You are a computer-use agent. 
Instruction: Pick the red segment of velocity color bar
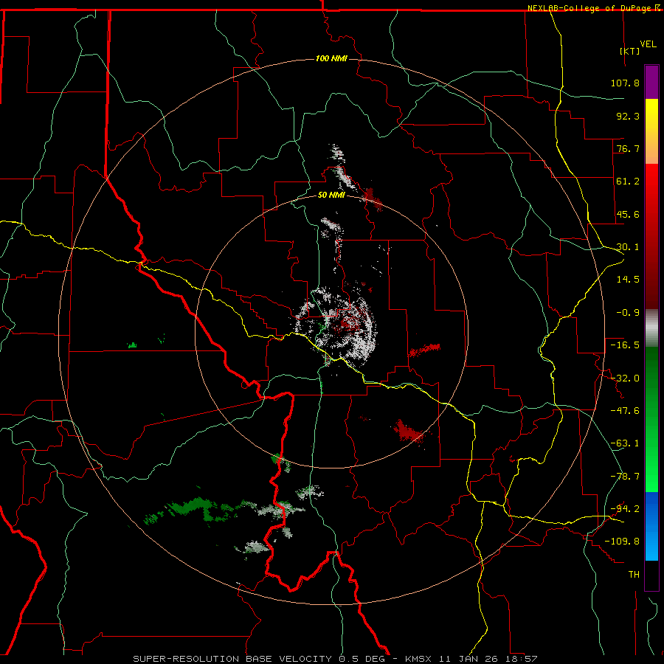[651, 236]
